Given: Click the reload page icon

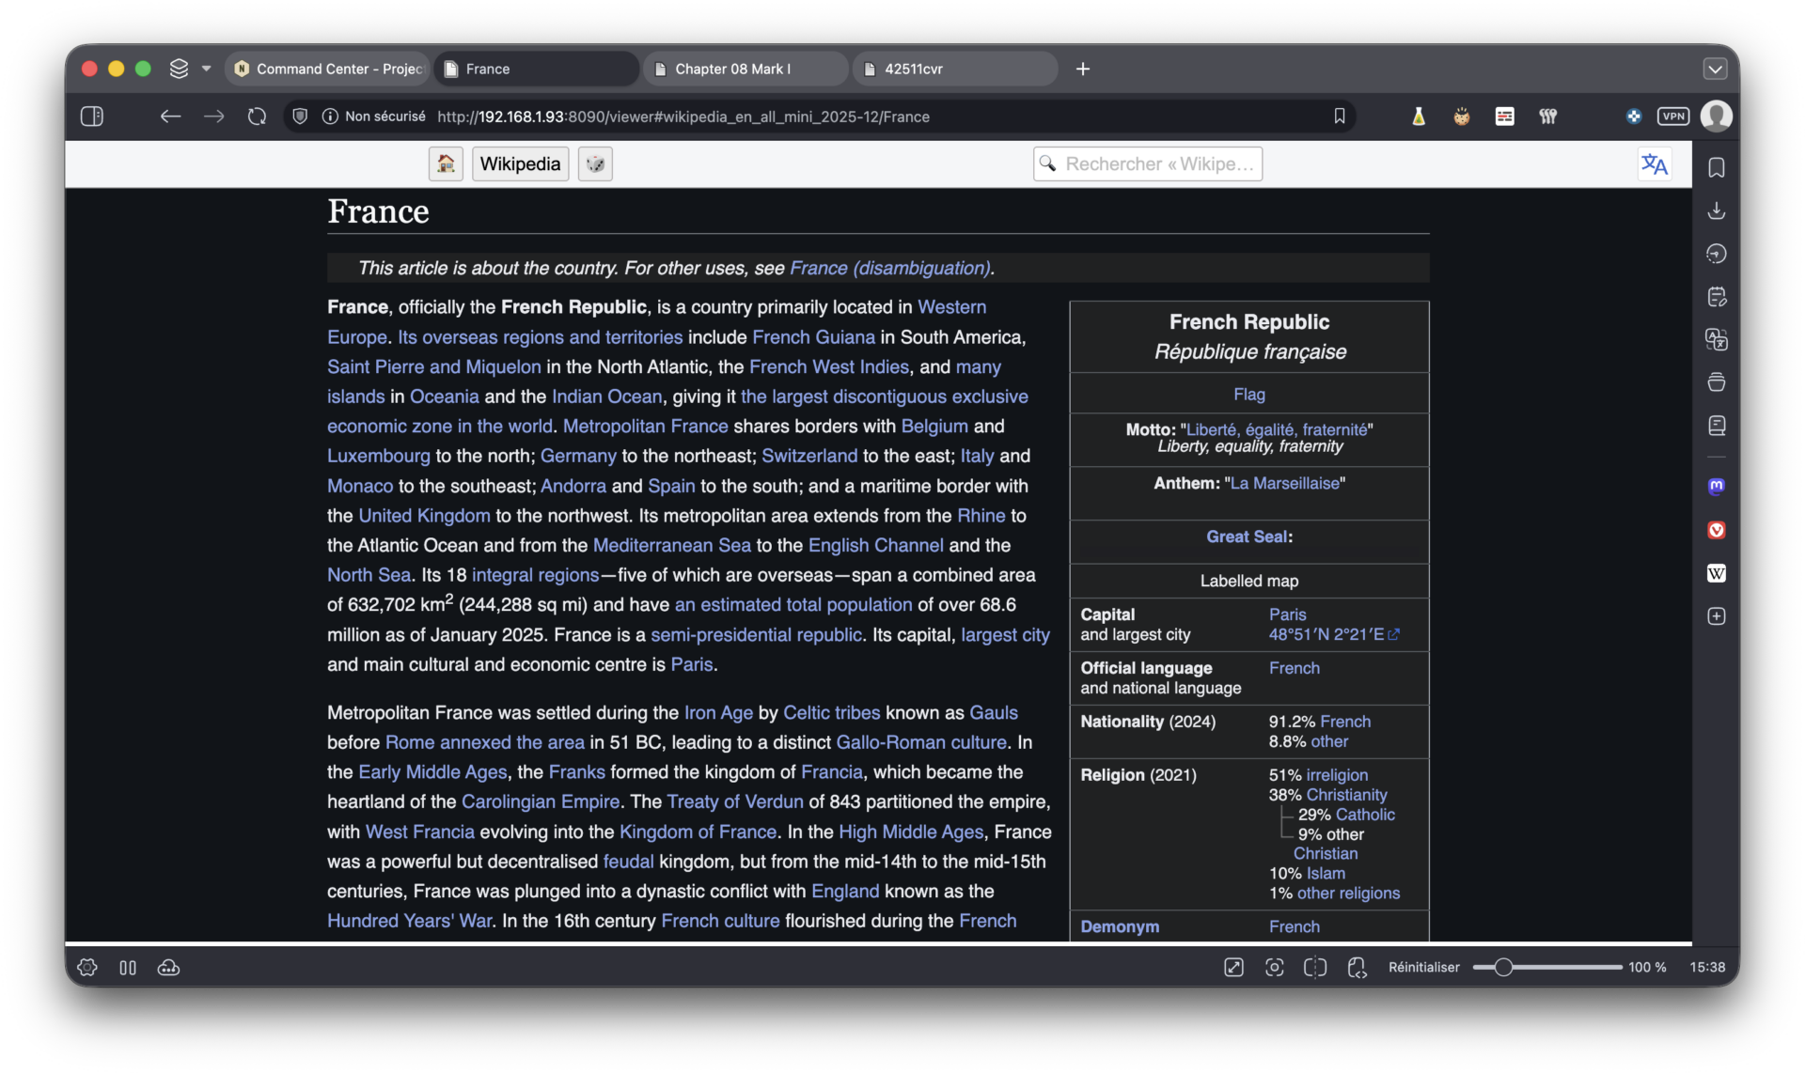Looking at the screenshot, I should 257,117.
